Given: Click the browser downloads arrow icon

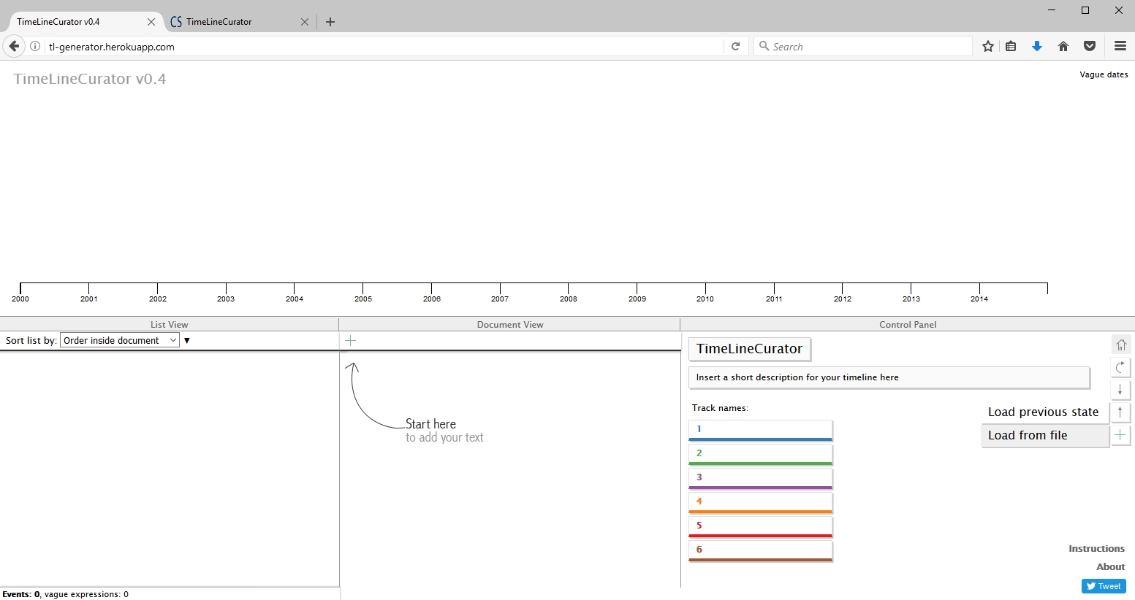Looking at the screenshot, I should coord(1036,47).
